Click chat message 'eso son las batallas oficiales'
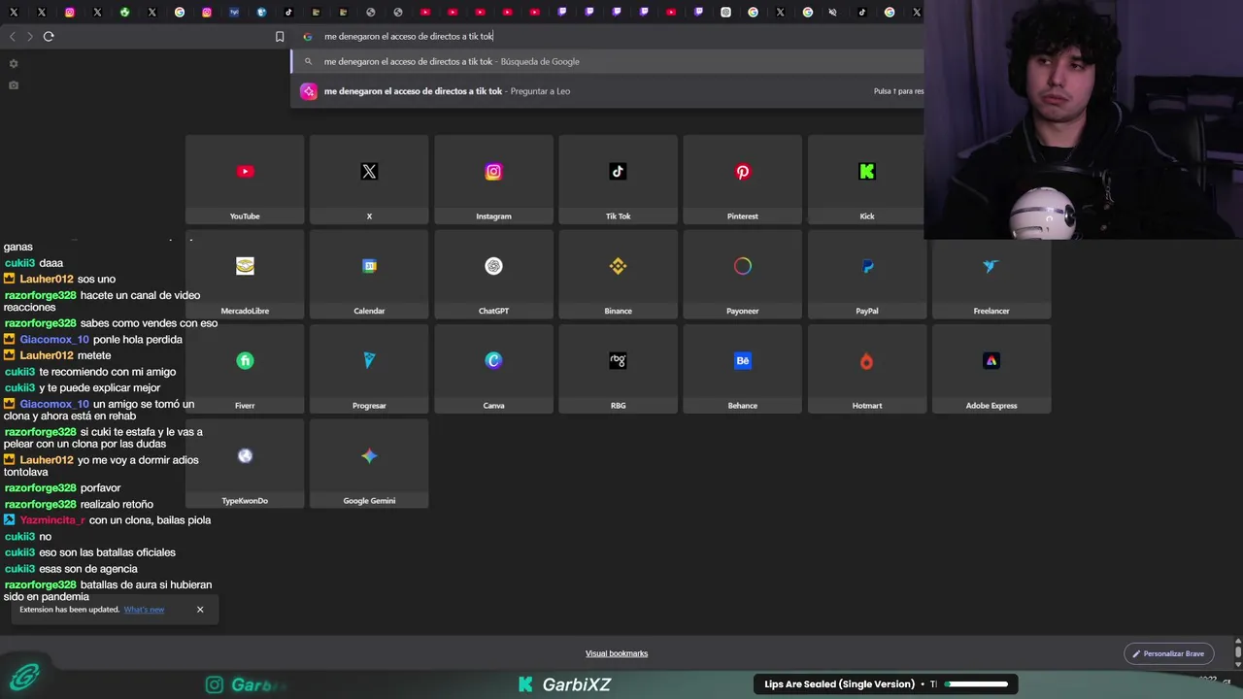 (x=107, y=552)
